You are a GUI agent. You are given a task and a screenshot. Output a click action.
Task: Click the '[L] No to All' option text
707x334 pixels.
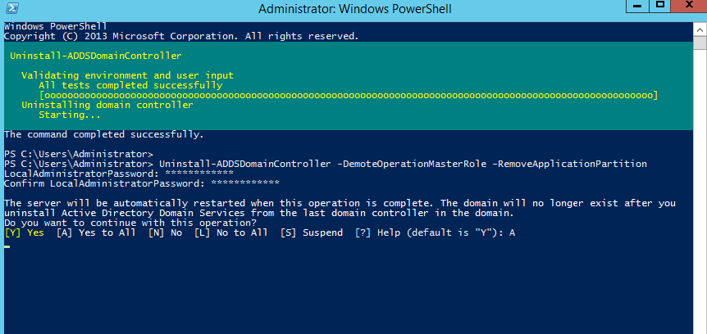coord(230,232)
